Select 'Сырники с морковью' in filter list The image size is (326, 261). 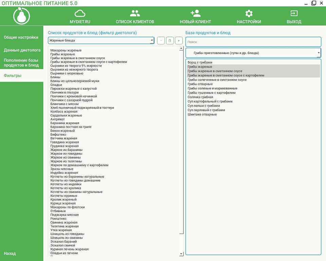[x=67, y=73]
